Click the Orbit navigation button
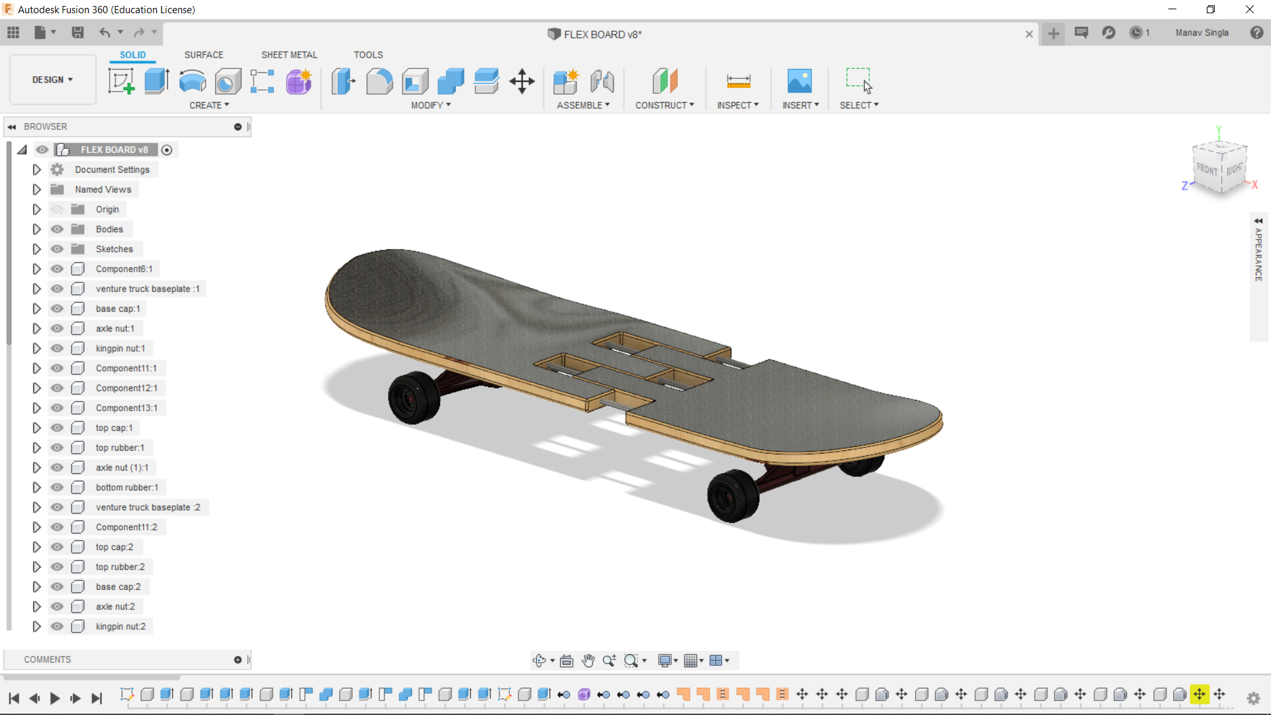The image size is (1271, 715). [x=539, y=660]
